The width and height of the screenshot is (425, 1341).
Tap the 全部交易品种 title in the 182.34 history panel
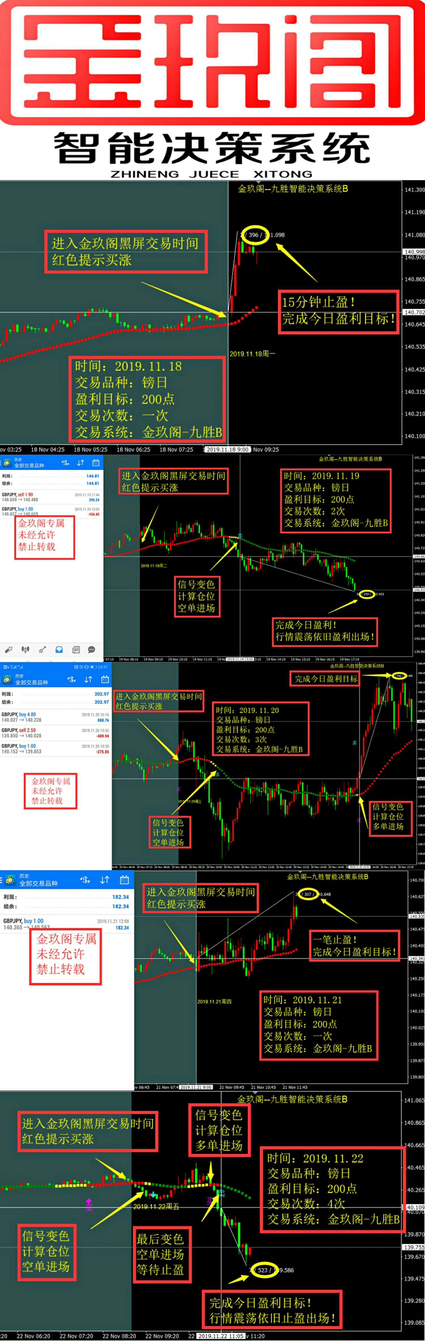[x=39, y=884]
